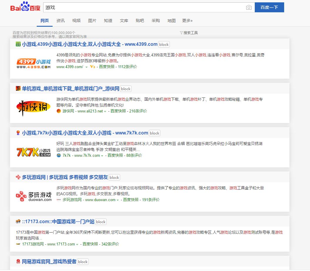Screen dimensions: 310x271
Task: Expand dropdown arrow next to www.17173.com
Action: point(77,245)
